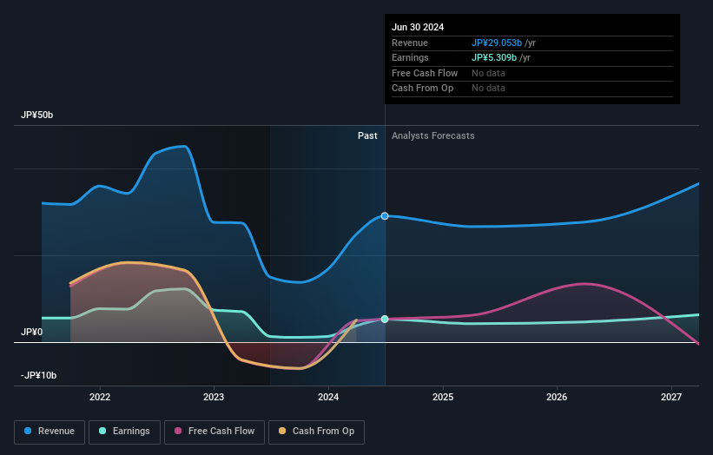This screenshot has height=455, width=713.
Task: Click the Earnings label in tooltip
Action: [410, 57]
